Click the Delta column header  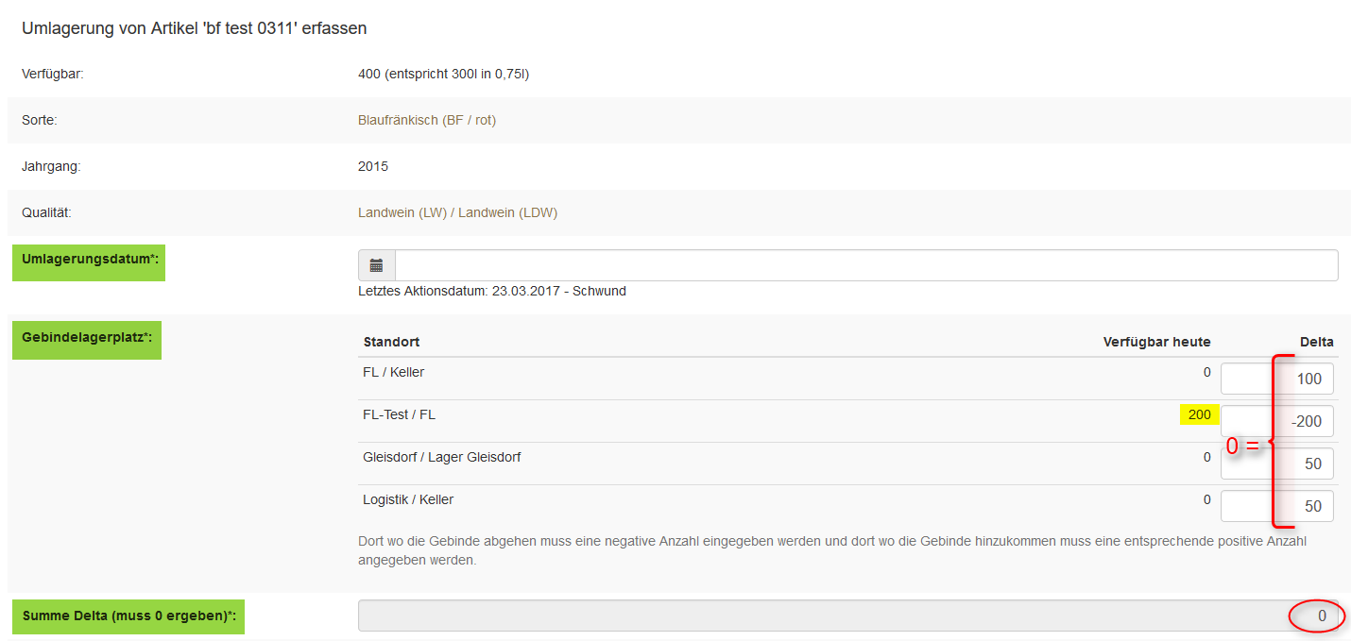[1316, 342]
